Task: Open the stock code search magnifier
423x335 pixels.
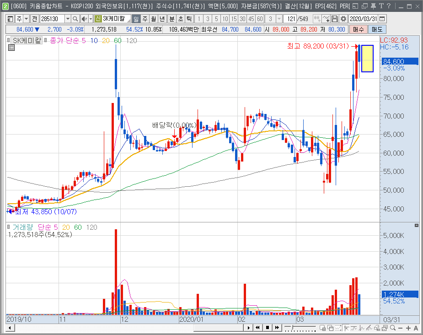Action: (x=75, y=19)
